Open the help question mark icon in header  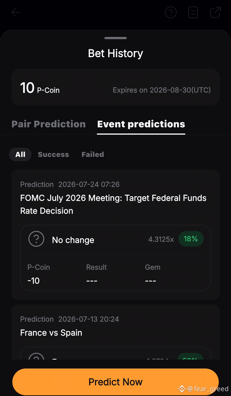point(171,13)
